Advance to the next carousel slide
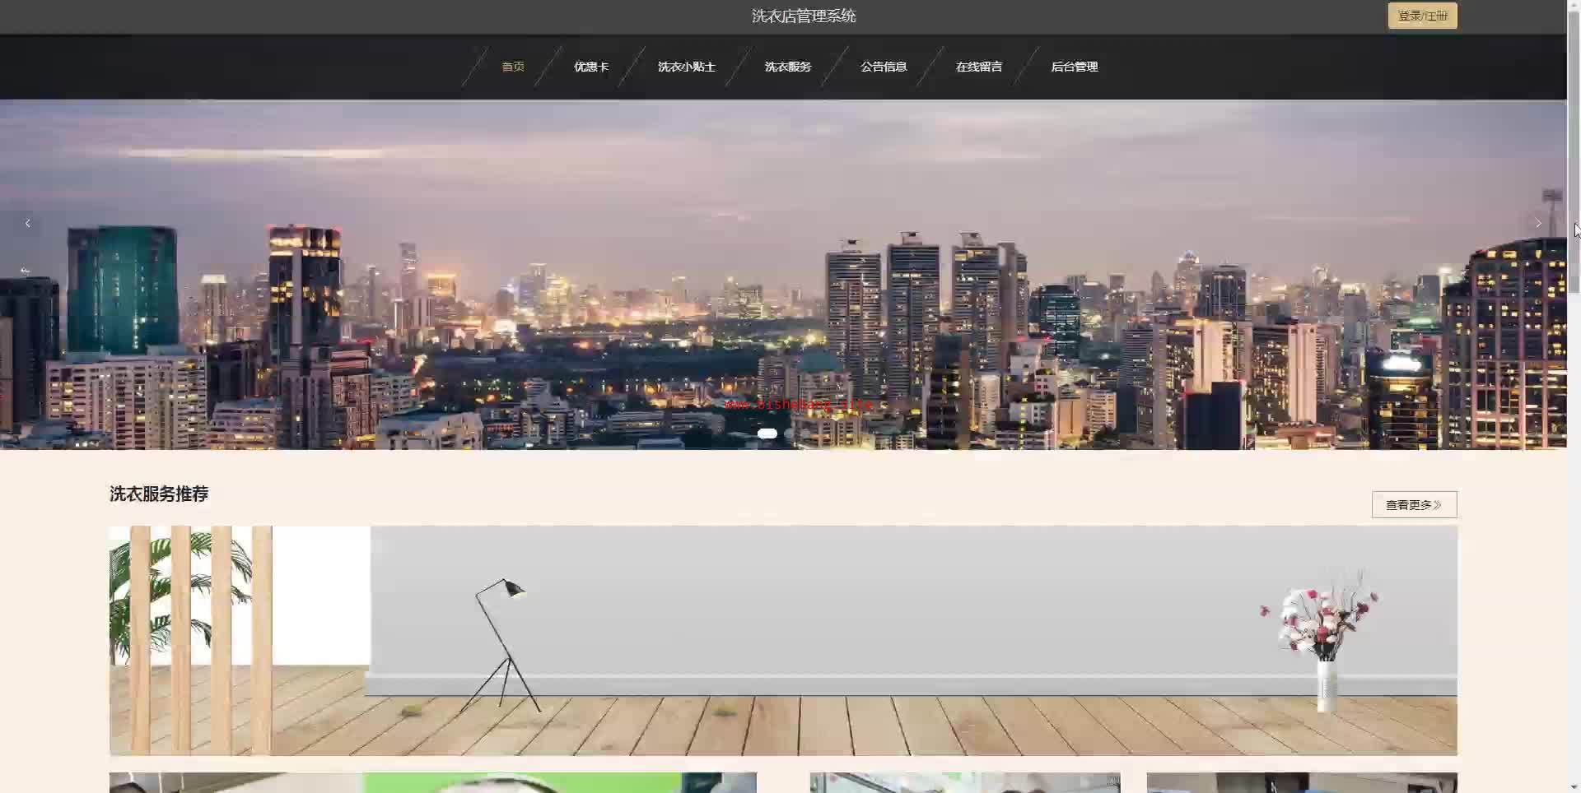 (1538, 223)
